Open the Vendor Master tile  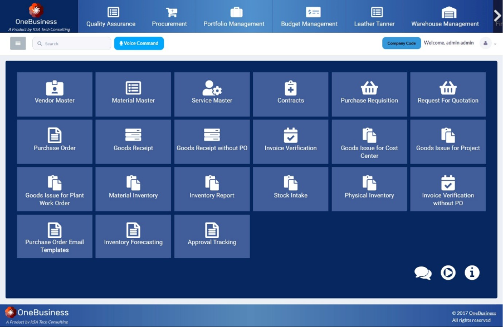point(55,94)
